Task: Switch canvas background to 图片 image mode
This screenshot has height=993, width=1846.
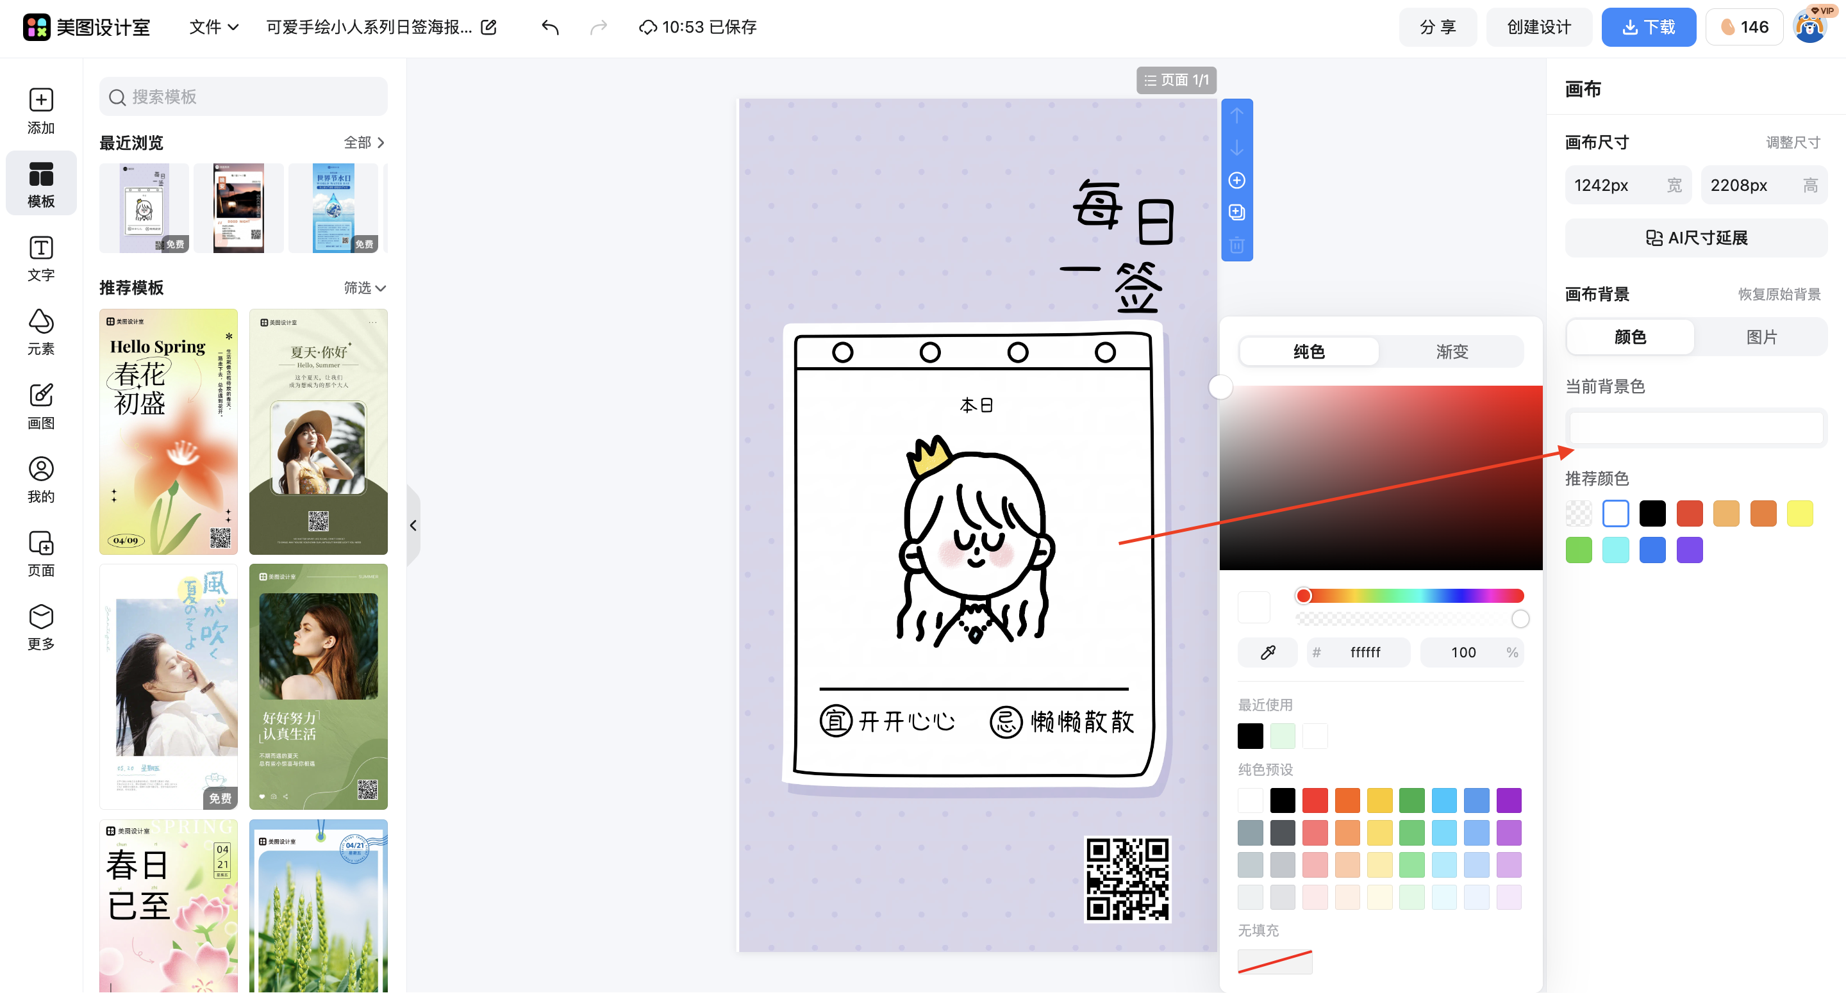Action: pyautogui.click(x=1762, y=337)
